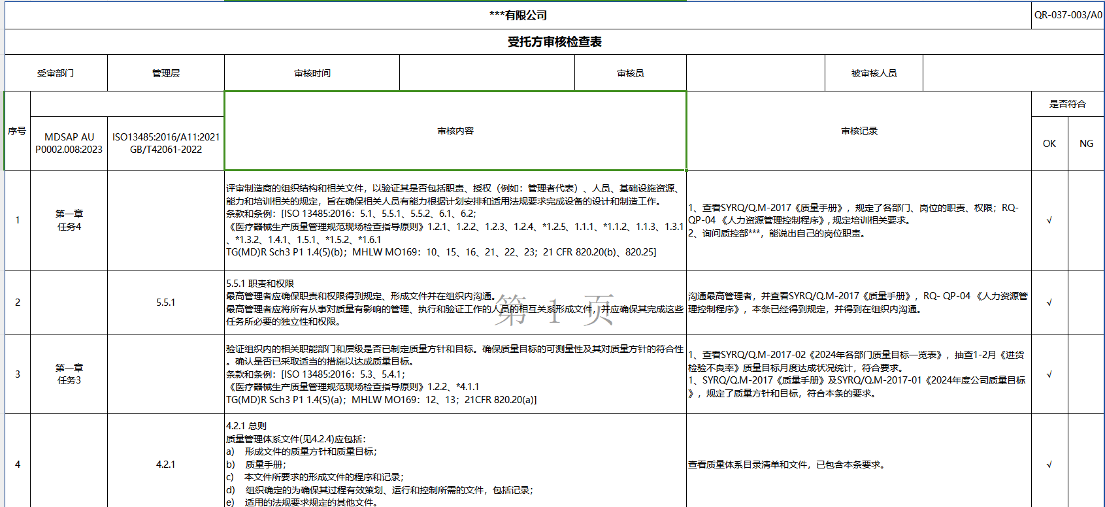Select the NG column header
The height and width of the screenshot is (507, 1105).
pos(1086,144)
